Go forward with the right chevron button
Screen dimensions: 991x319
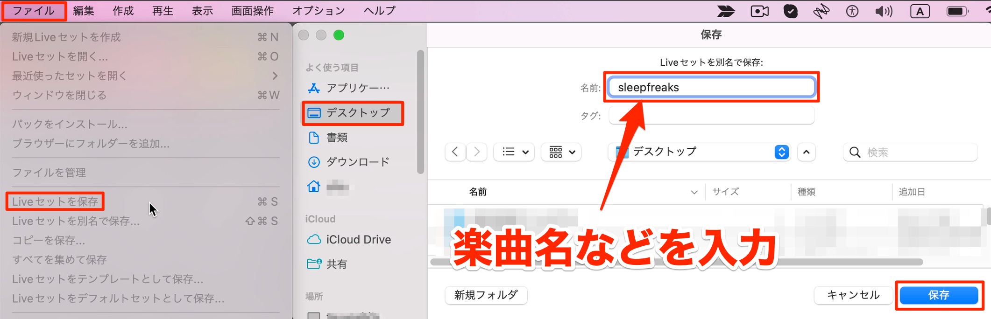click(477, 152)
